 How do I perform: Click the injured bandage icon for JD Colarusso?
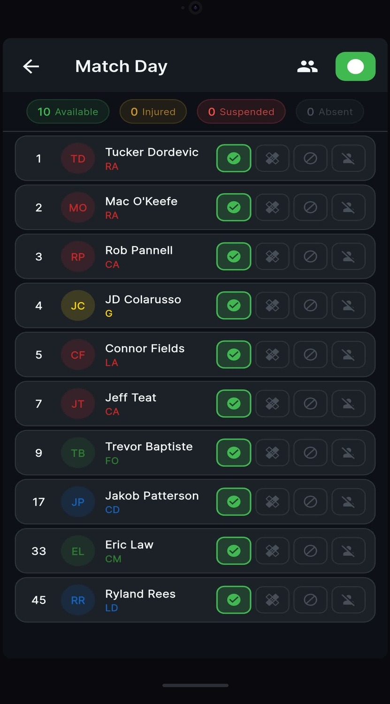pyautogui.click(x=272, y=305)
